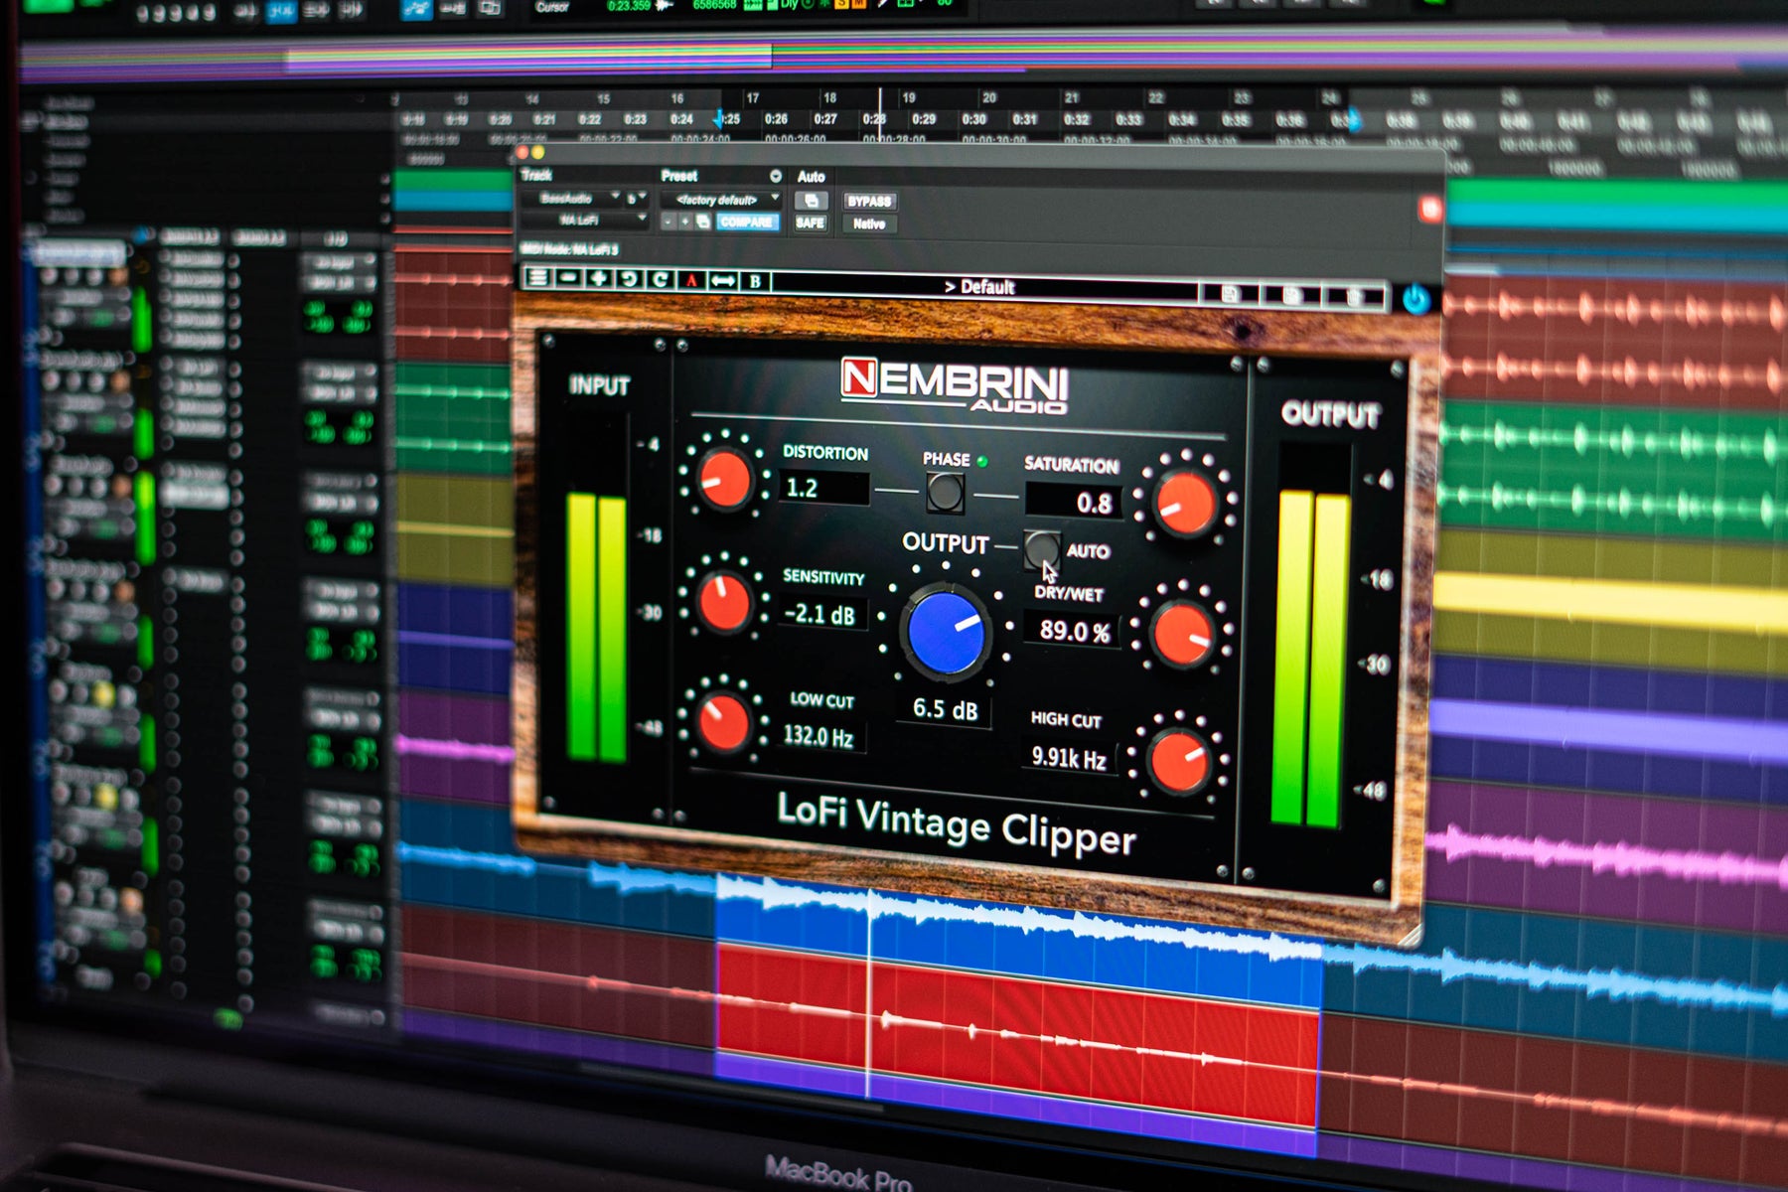1788x1192 pixels.
Task: Open the NA LoFi plugin selector dropdown
Action: [584, 220]
